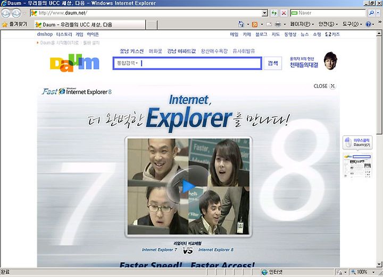This screenshot has width=383, height=277.
Task: Click the browser Forward arrow button
Action: pyautogui.click(x=16, y=13)
